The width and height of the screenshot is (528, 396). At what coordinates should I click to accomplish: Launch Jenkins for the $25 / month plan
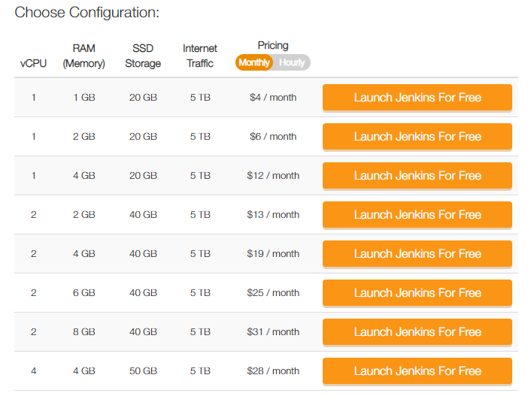pos(417,293)
